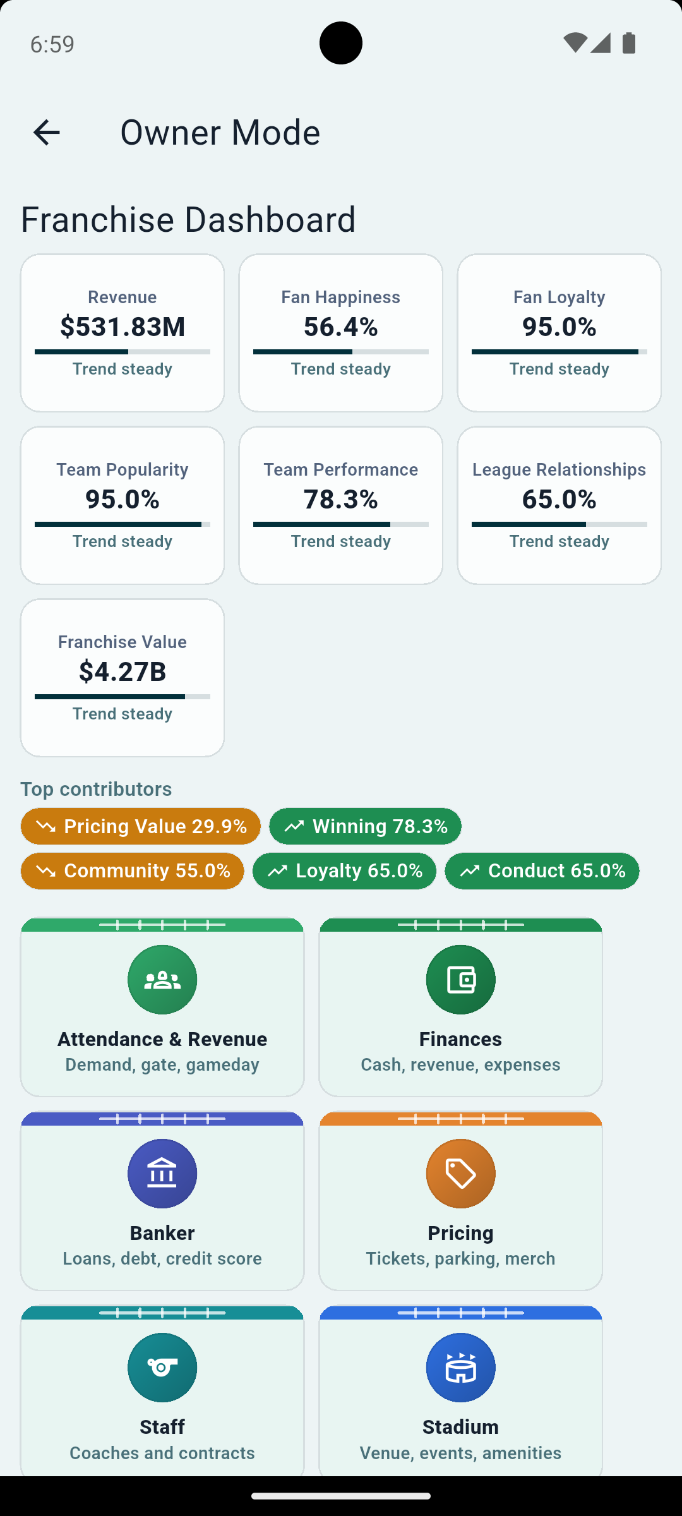The height and width of the screenshot is (1516, 682).
Task: Tap the Banker bank building icon
Action: (162, 1174)
